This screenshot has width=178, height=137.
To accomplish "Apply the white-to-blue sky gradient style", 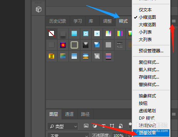I will (74, 56).
